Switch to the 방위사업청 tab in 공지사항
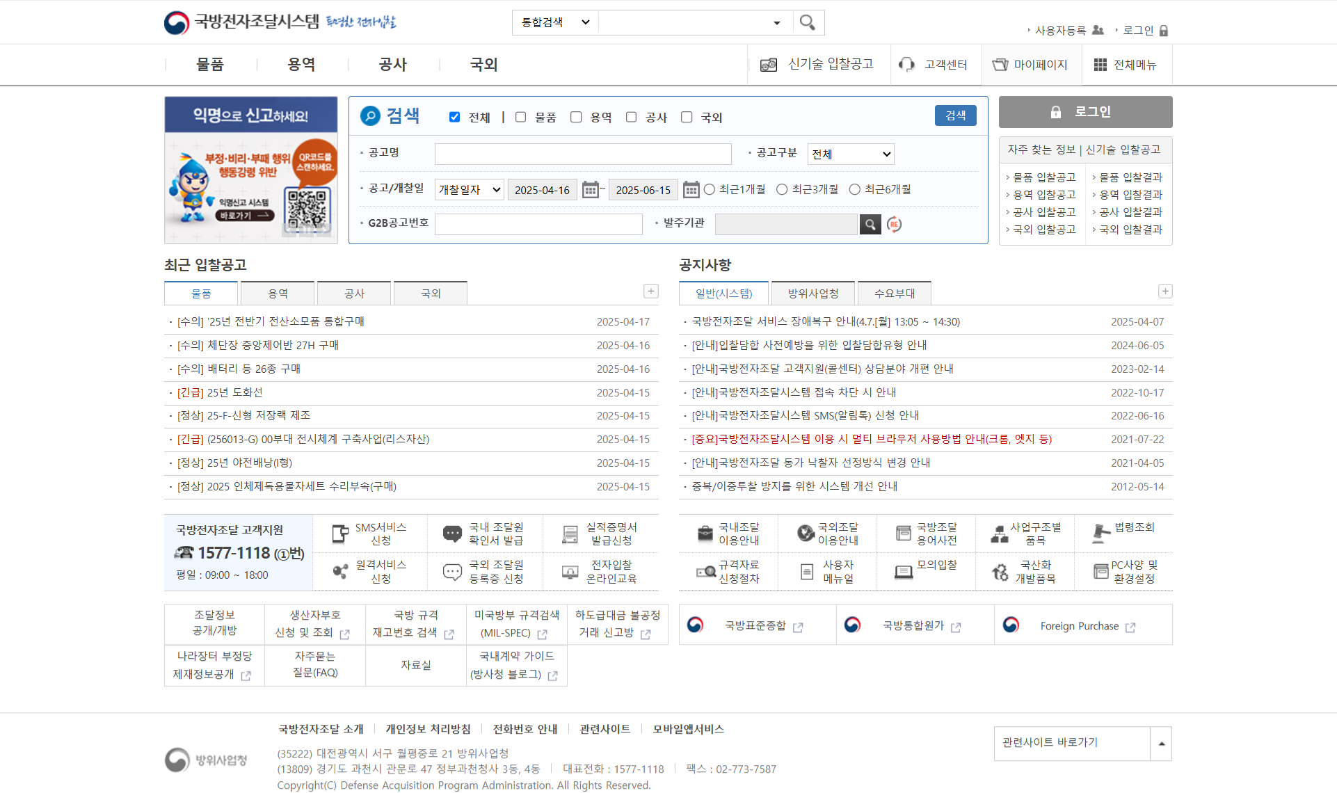 coord(812,294)
